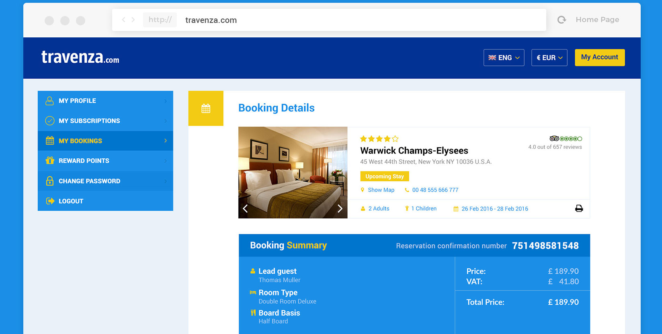
Task: Click the travenza.com logo
Action: [x=80, y=57]
